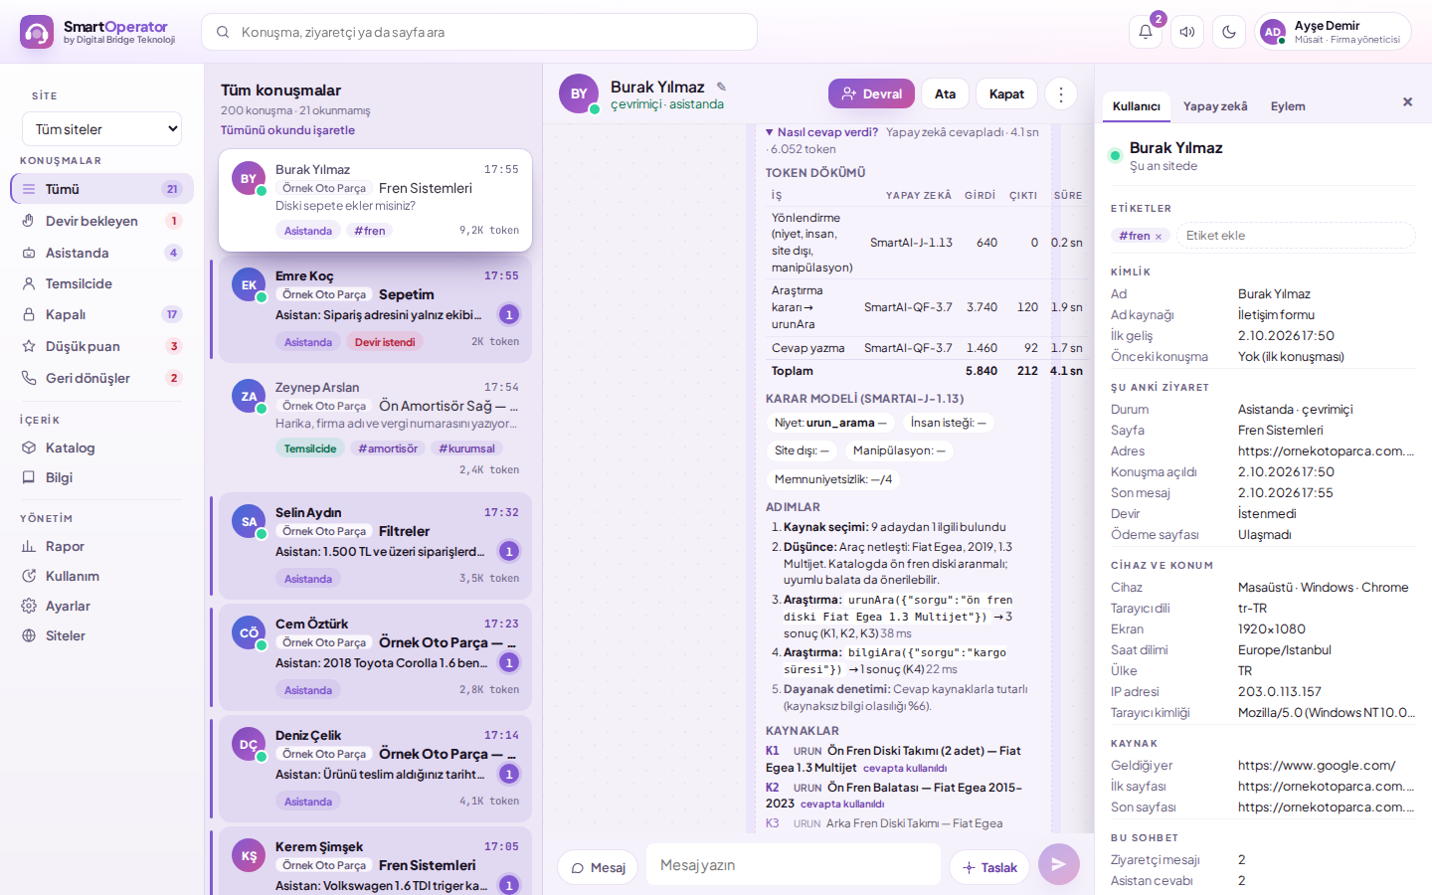Image resolution: width=1432 pixels, height=895 pixels.
Task: Click Tümünü okundu işaretle link
Action: [x=287, y=130]
